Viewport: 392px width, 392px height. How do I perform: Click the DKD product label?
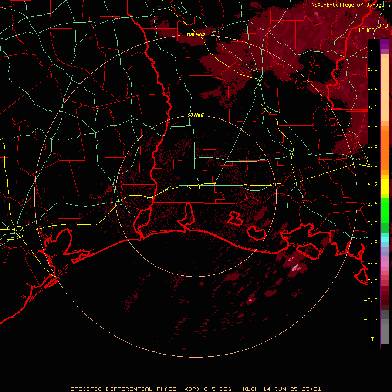coord(383,26)
